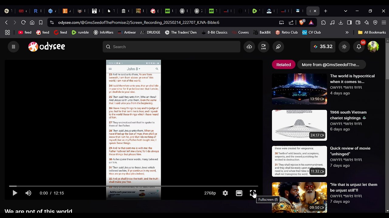This screenshot has height=218, width=389.
Task: Open the media playlist music-note icon
Action: tap(332, 22)
